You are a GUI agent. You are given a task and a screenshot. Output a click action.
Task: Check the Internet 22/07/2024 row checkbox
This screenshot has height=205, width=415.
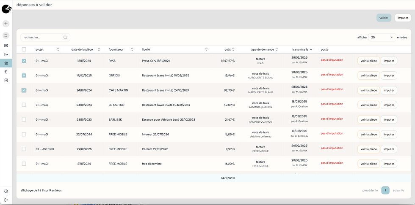click(x=24, y=135)
